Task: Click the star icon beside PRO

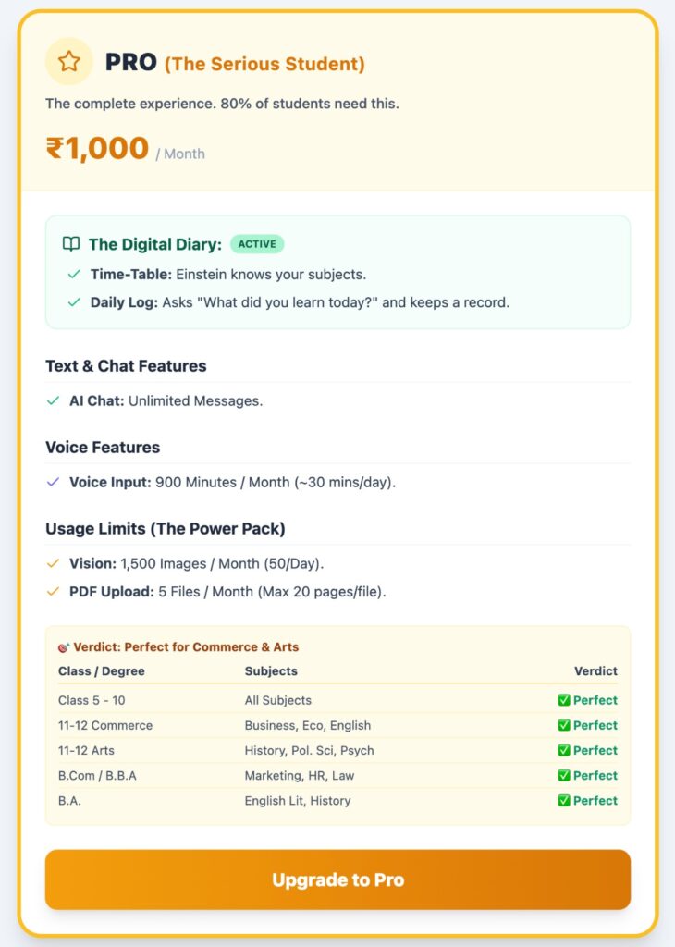Action: (x=69, y=62)
